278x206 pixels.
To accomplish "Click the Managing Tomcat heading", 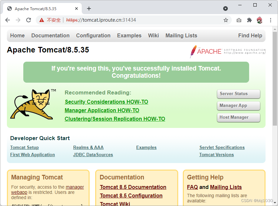I will 37,177.
